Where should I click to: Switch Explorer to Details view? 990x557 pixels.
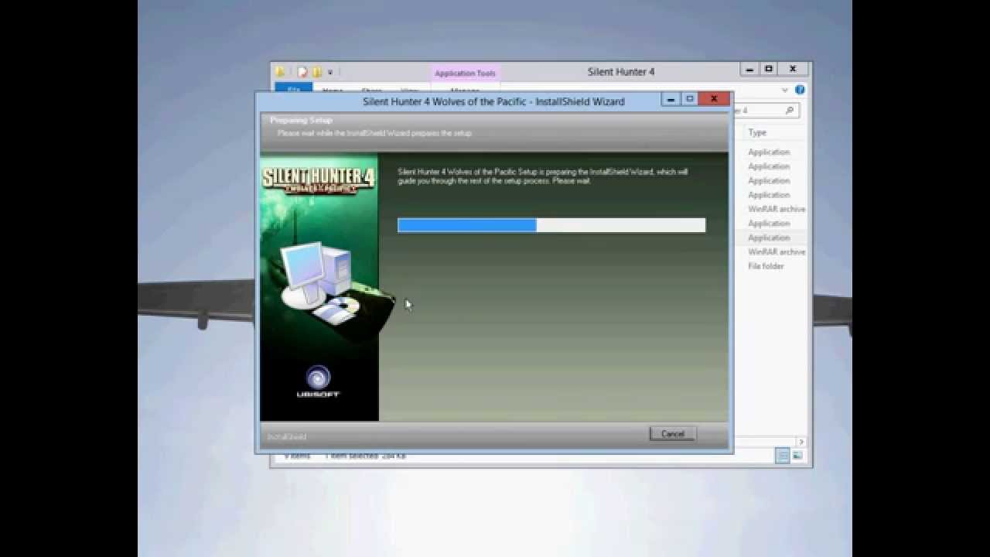click(783, 456)
